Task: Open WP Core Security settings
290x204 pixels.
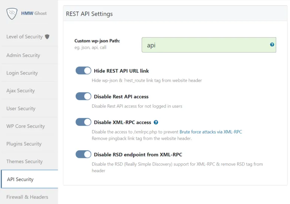Action: coord(25,126)
